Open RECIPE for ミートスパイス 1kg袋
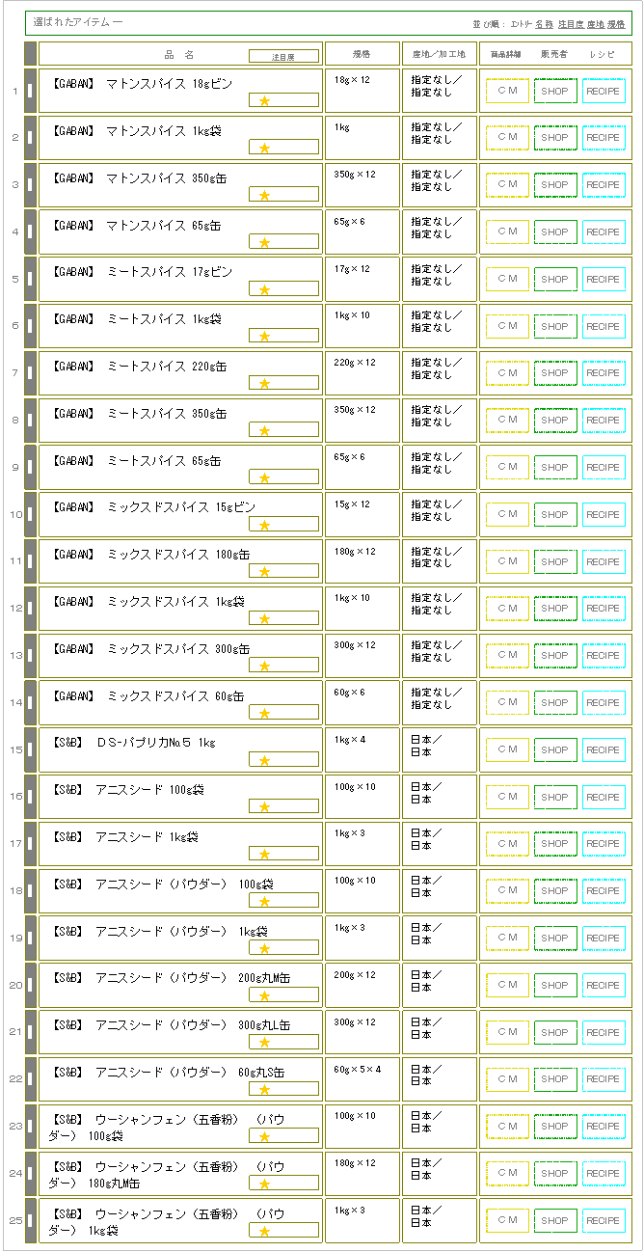The height and width of the screenshot is (1252, 644). pos(604,326)
